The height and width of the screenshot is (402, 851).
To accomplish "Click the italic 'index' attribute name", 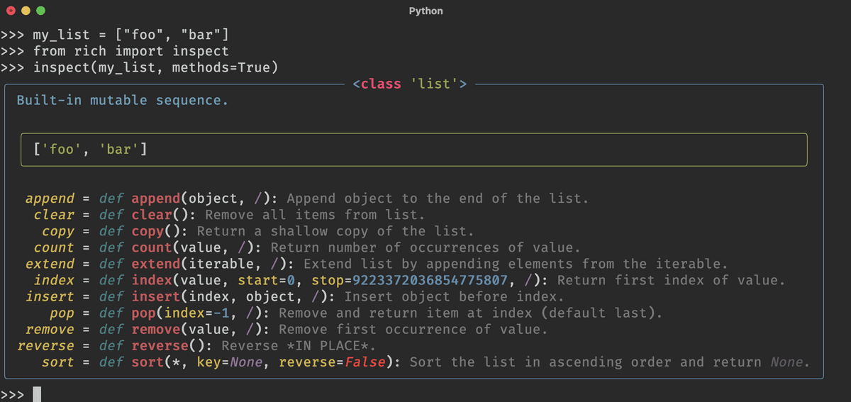I will (54, 280).
